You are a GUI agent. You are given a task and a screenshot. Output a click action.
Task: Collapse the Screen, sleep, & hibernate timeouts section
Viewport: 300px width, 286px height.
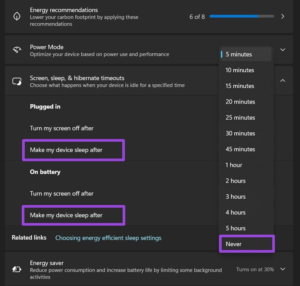pyautogui.click(x=282, y=80)
